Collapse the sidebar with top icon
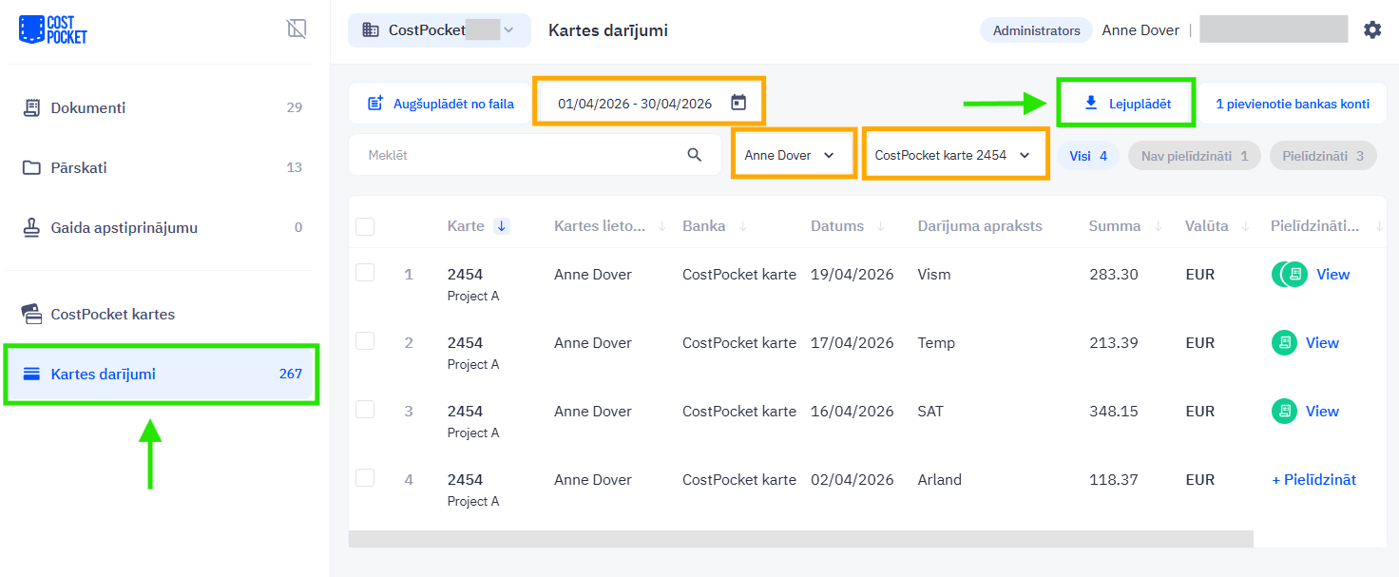Viewport: 1399px width, 577px height. tap(297, 29)
